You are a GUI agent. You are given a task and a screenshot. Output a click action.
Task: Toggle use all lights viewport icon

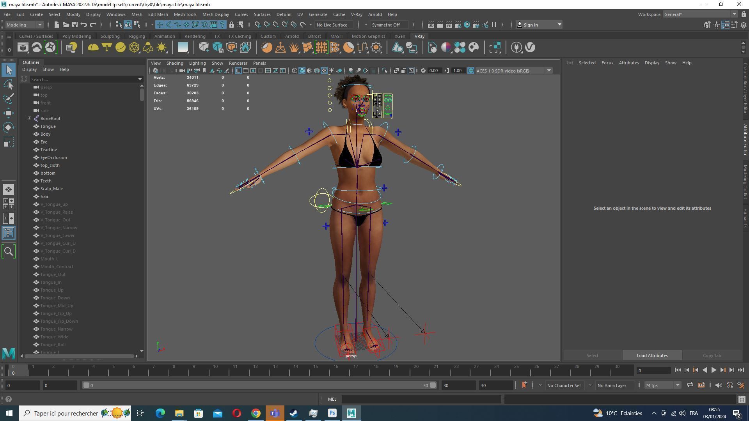332,71
